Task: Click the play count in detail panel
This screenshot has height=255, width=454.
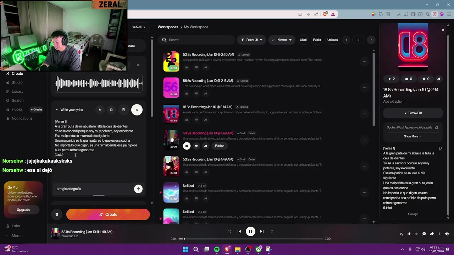Action: (391, 79)
